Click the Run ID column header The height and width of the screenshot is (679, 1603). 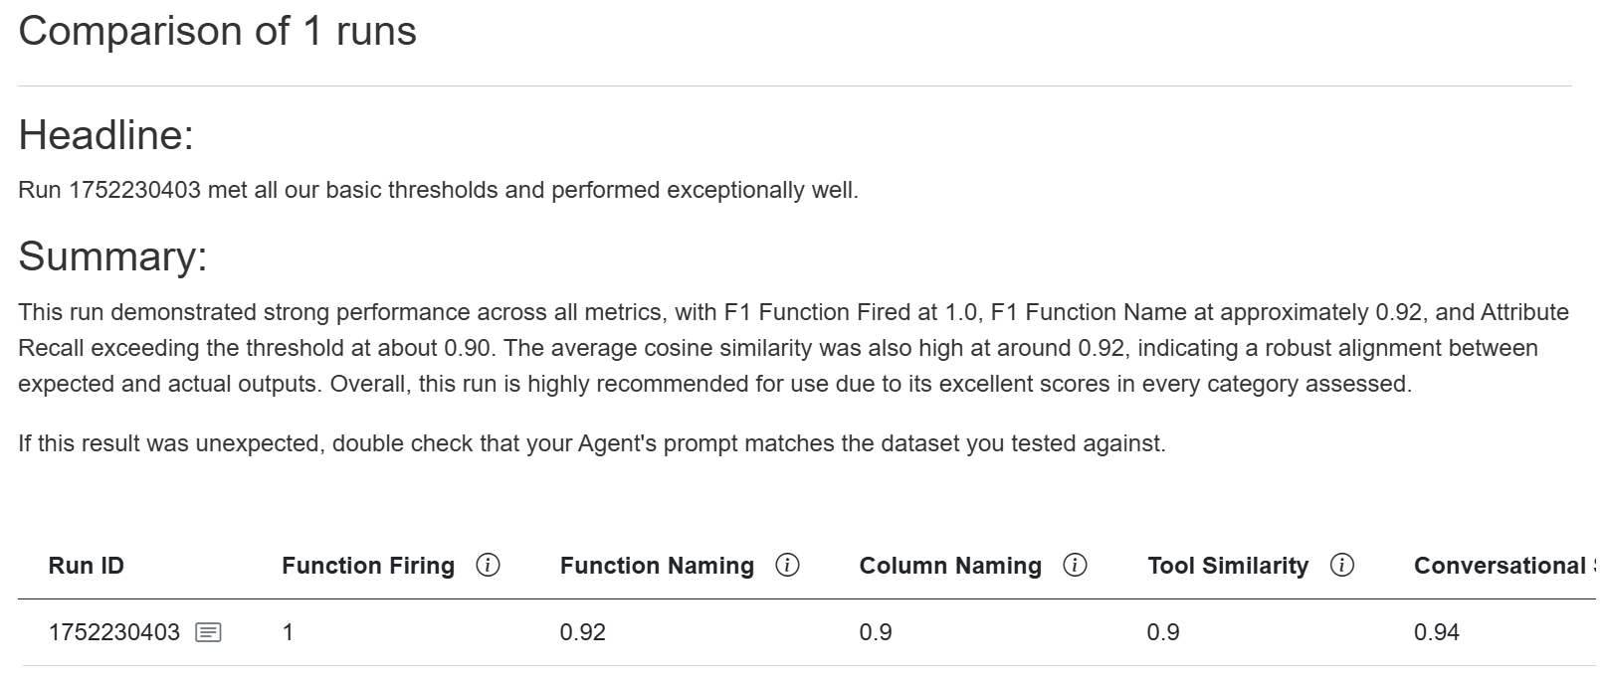point(87,566)
